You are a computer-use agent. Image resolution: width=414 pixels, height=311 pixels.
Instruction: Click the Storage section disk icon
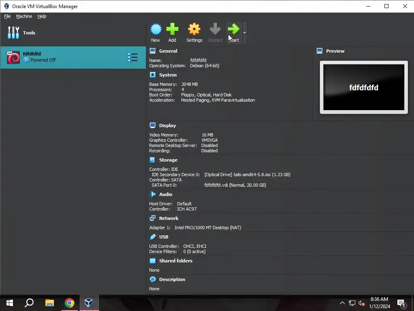pyautogui.click(x=152, y=160)
